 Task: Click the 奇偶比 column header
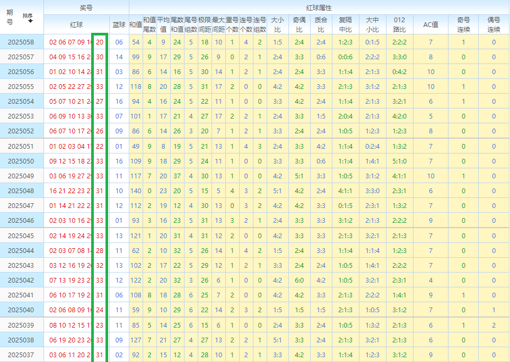tap(299, 24)
